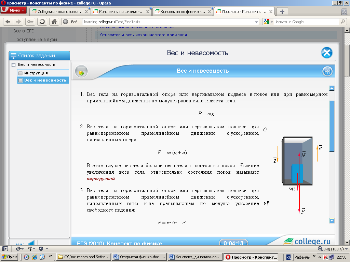Click the blue content scrollbar thumb
Screen dimensions: 350x262
332,126
